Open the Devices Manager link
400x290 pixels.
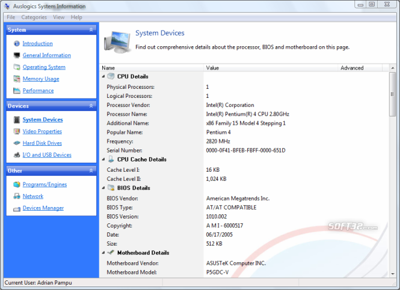pyautogui.click(x=43, y=208)
